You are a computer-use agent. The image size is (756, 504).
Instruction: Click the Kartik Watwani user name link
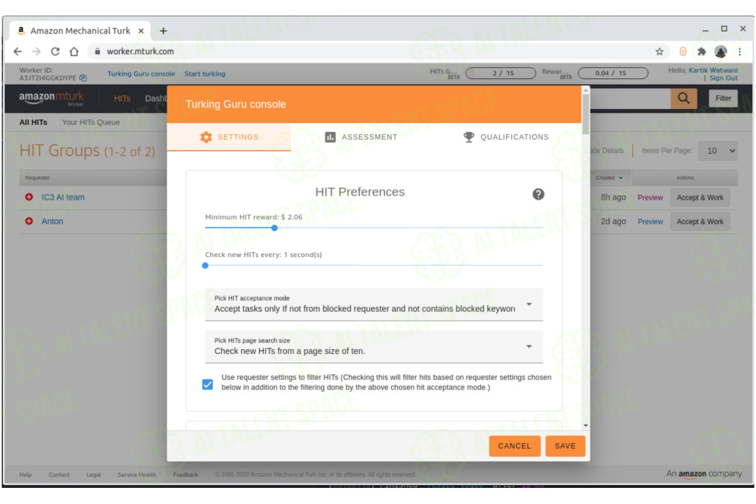tap(713, 71)
